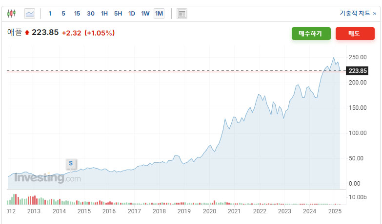Click the 2017 year axis label
Viewport: 382px width, 224px height.
pyautogui.click(x=134, y=211)
